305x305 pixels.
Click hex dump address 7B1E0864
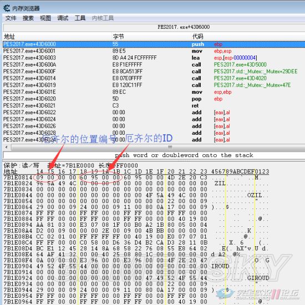18,207
